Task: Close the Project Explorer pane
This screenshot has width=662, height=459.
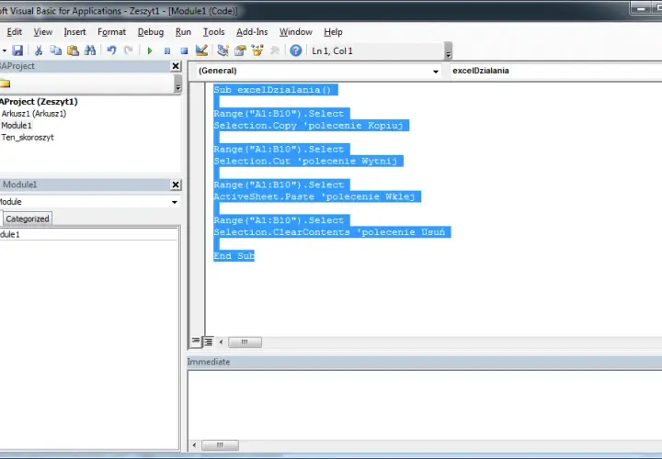Action: point(176,66)
